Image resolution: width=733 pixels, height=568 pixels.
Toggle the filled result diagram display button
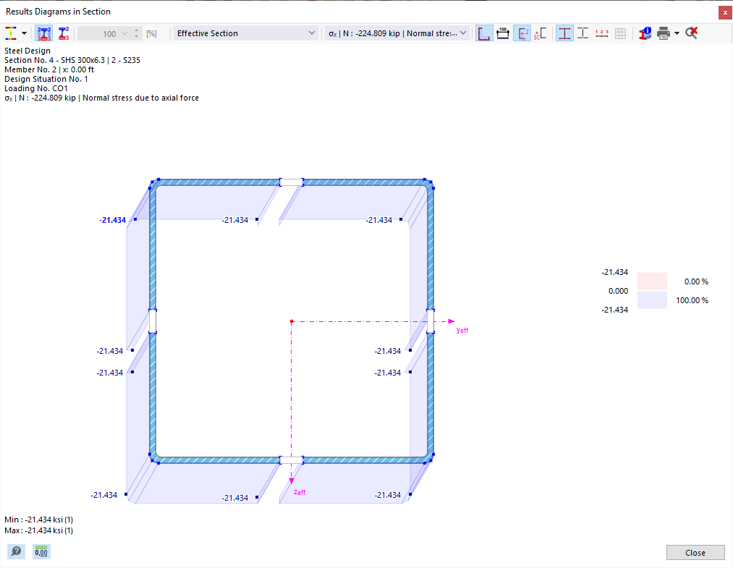coord(564,33)
